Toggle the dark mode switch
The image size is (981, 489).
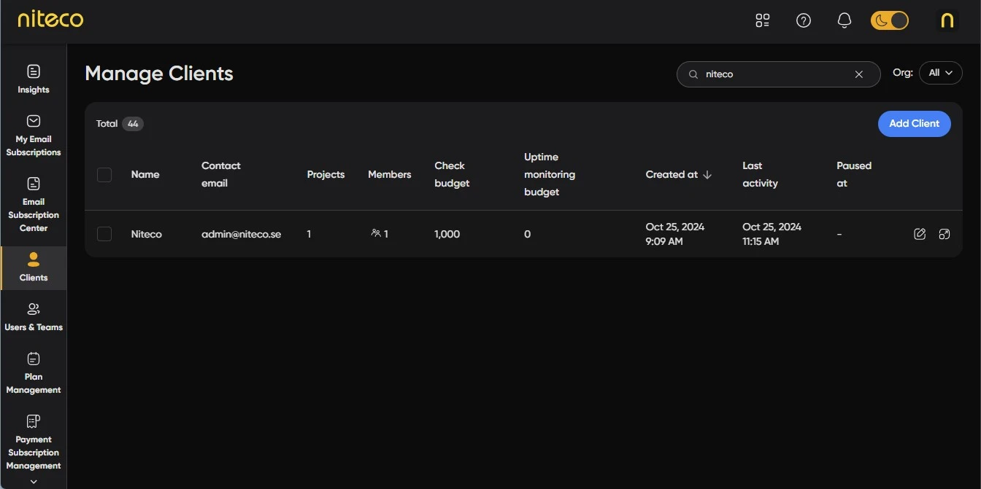click(890, 20)
